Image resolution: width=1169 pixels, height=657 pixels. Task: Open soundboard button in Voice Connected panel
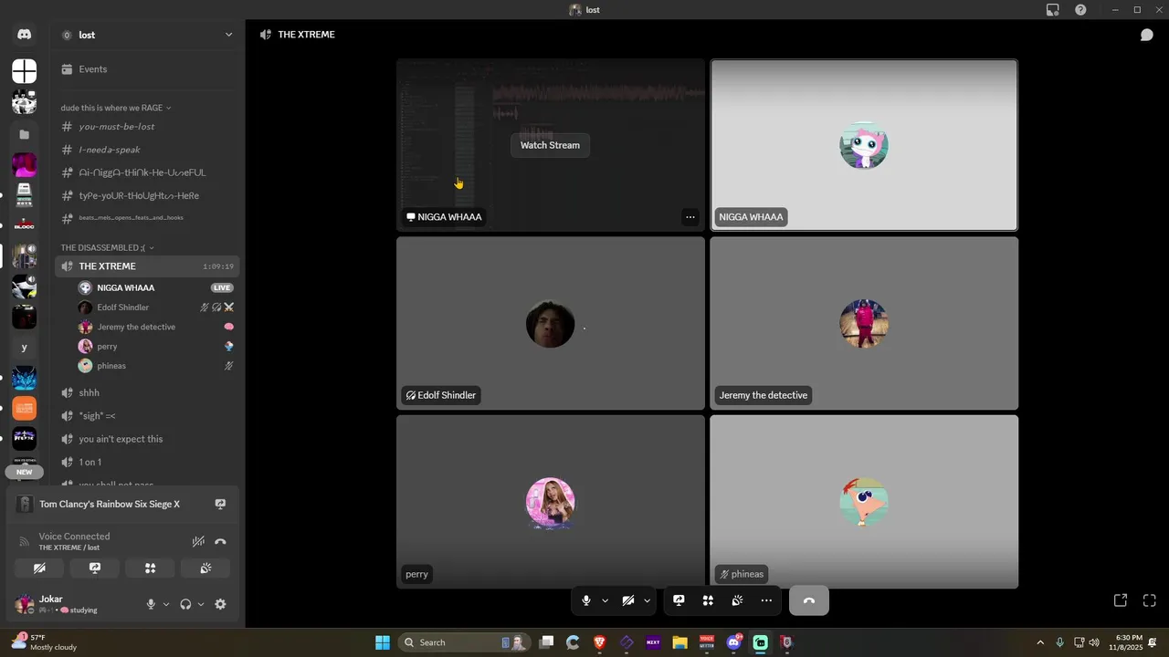205,568
